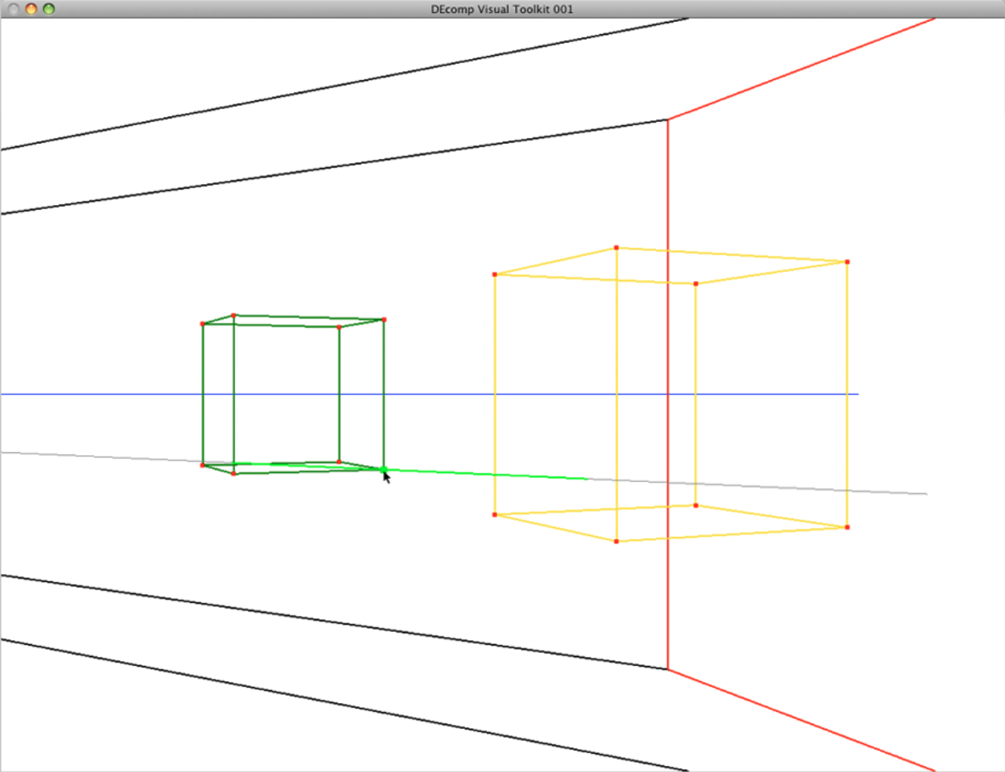The height and width of the screenshot is (772, 1005).
Task: Select the top-left vertex of the yellow cube
Action: click(x=496, y=273)
